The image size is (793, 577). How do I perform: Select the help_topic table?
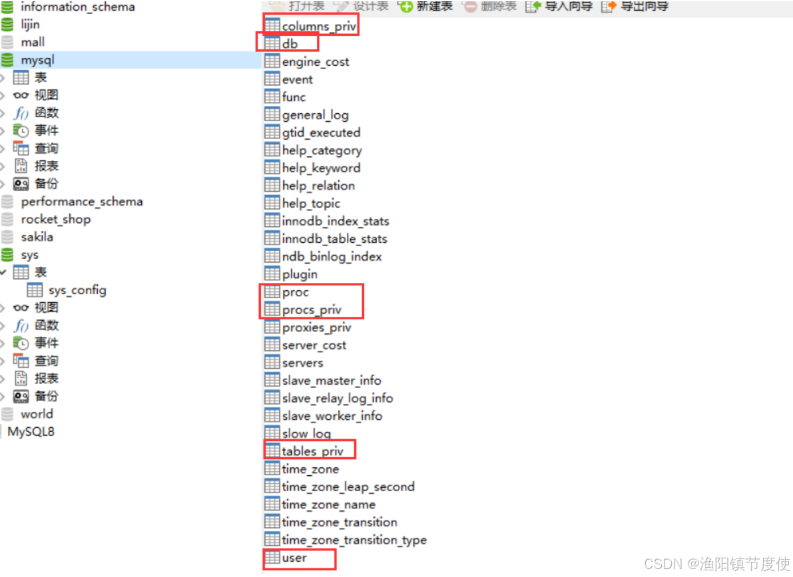coord(311,204)
